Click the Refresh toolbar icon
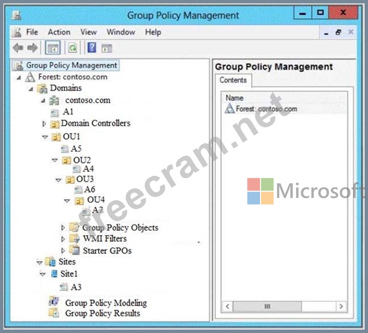Image resolution: width=368 pixels, height=333 pixels. pos(73,48)
